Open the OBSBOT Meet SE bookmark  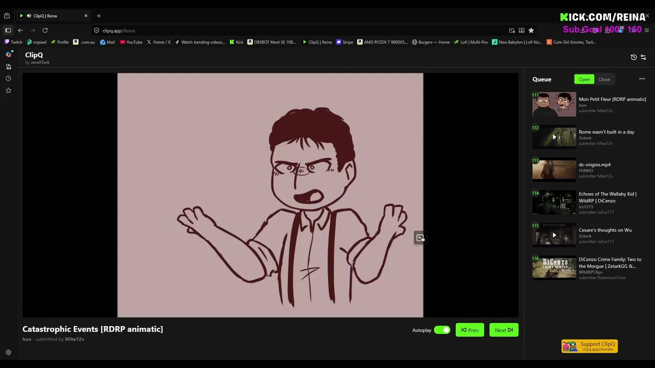point(271,42)
